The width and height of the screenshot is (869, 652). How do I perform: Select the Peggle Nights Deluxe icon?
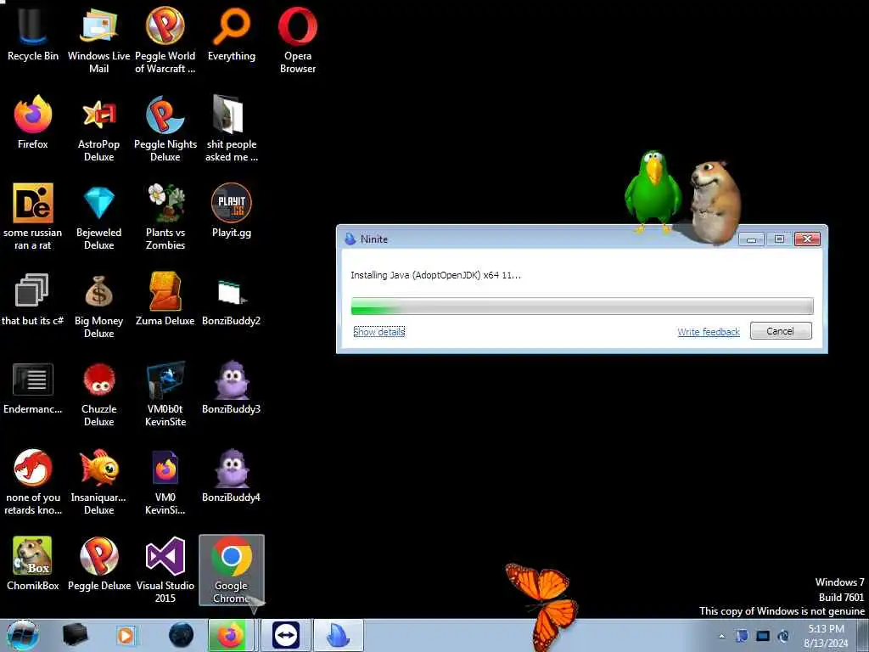(165, 127)
